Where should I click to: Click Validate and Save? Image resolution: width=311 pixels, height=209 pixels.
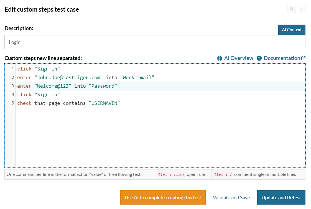click(x=231, y=197)
